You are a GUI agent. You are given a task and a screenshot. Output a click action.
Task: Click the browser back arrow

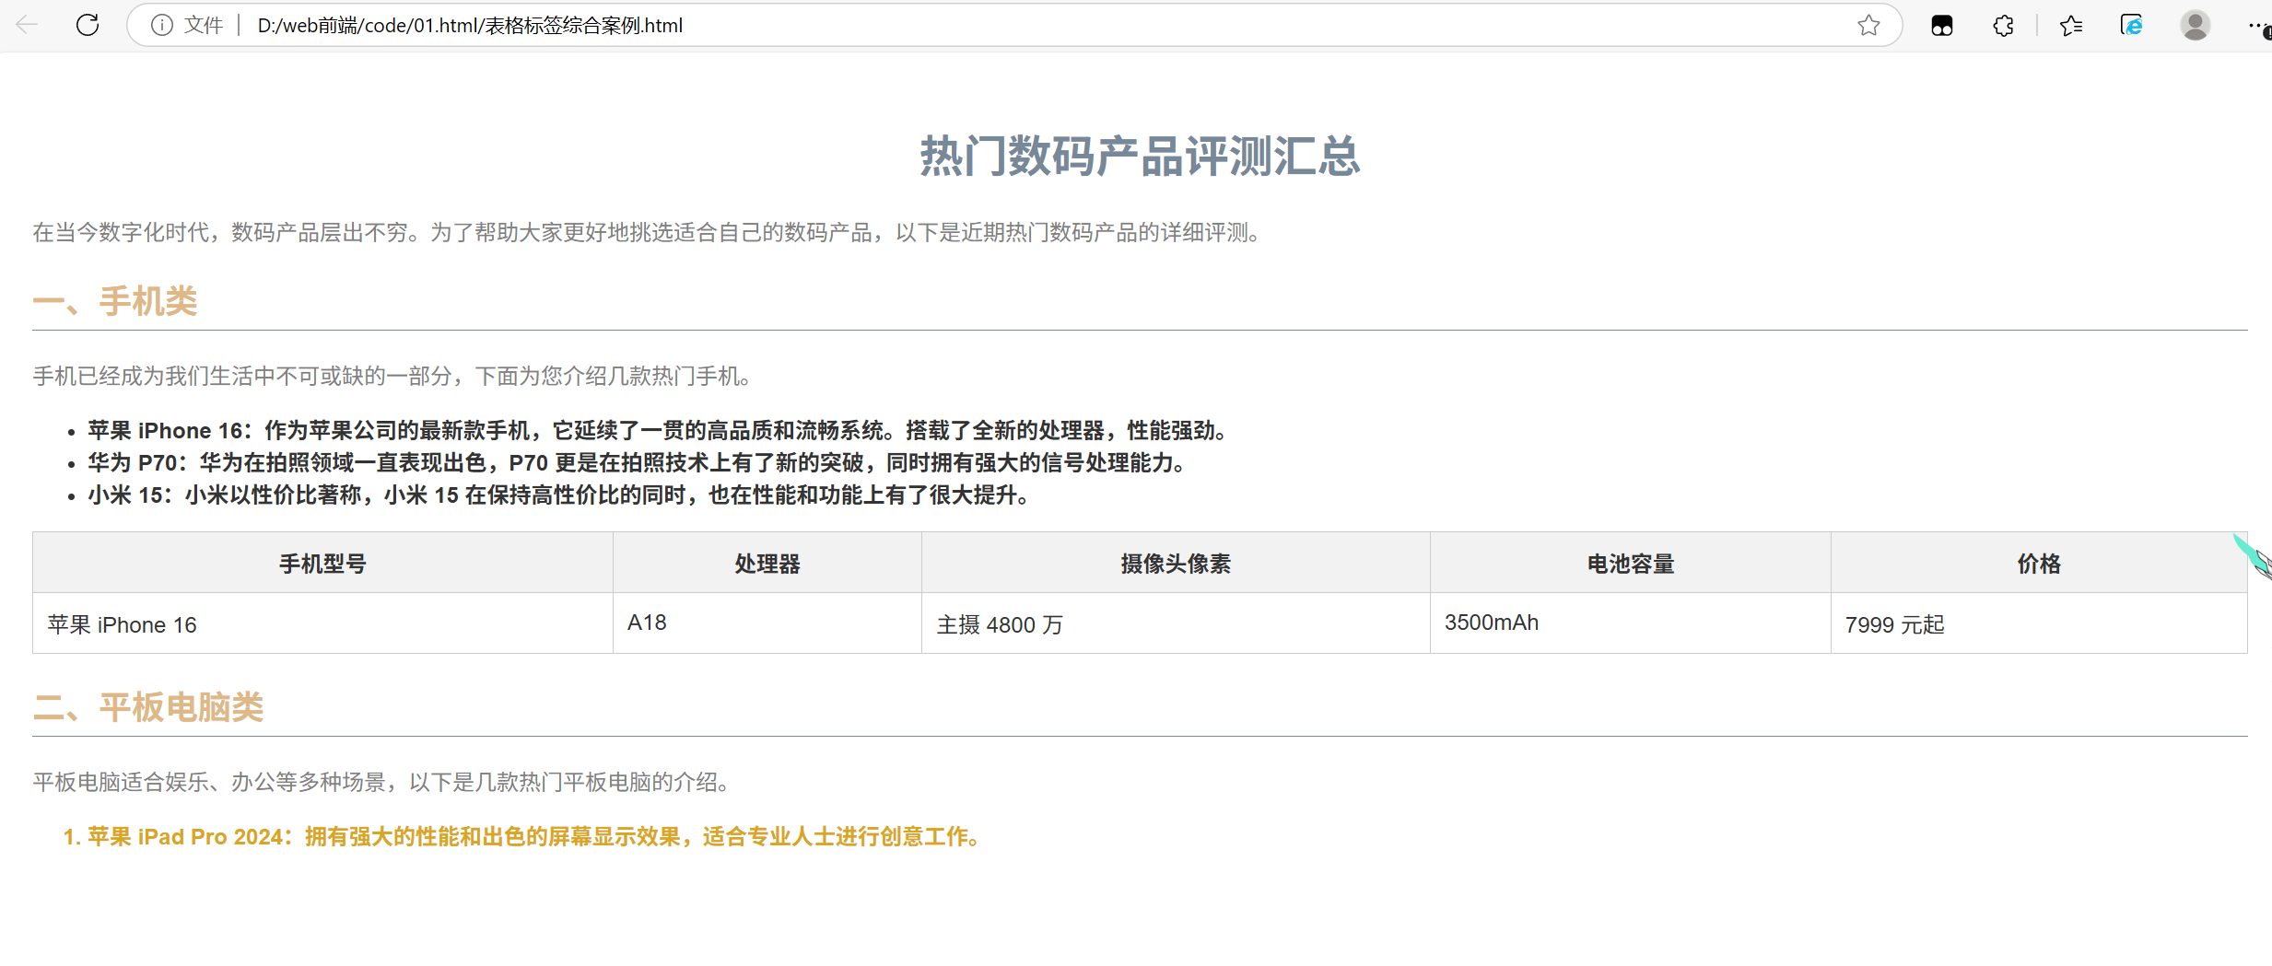pyautogui.click(x=27, y=25)
